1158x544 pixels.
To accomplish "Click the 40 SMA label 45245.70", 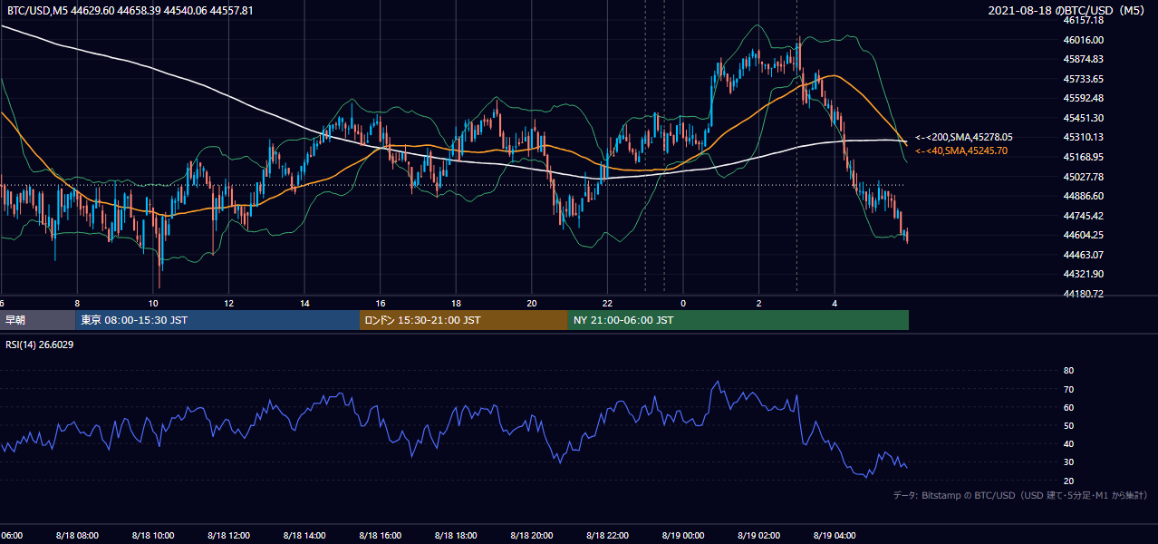I will pos(961,151).
